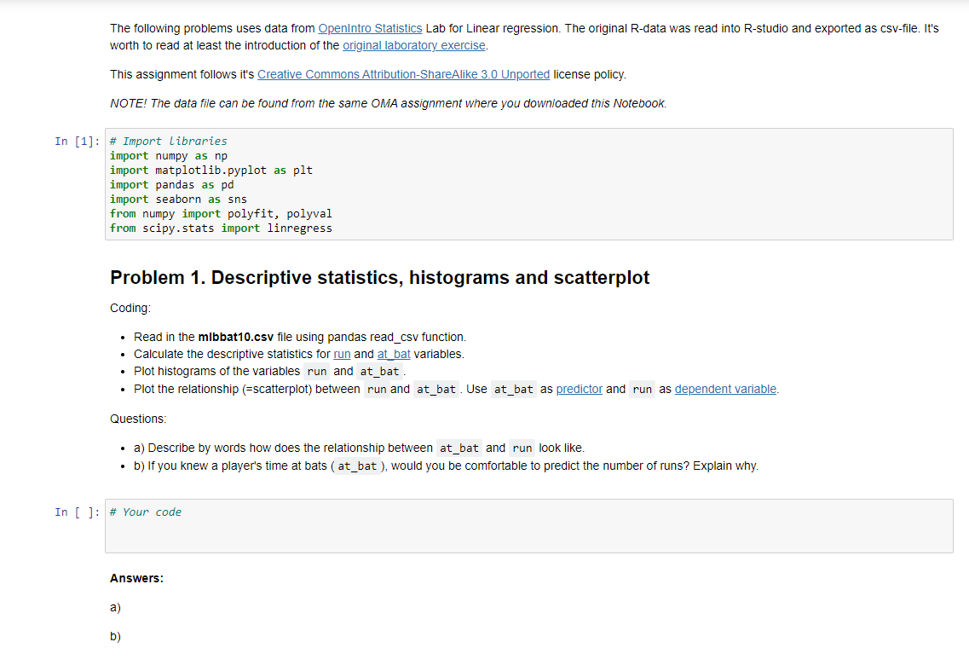Click the '# Import libraries' comment
The image size is (969, 671).
pyautogui.click(x=169, y=142)
